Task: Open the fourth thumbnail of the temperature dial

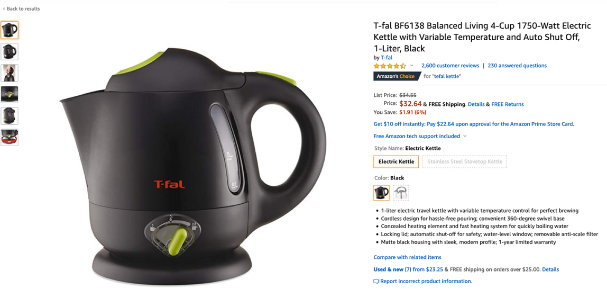Action: click(x=10, y=94)
